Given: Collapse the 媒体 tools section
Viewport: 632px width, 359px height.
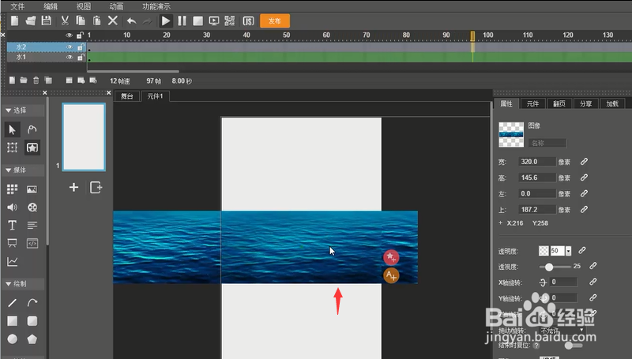Looking at the screenshot, I should (x=8, y=170).
